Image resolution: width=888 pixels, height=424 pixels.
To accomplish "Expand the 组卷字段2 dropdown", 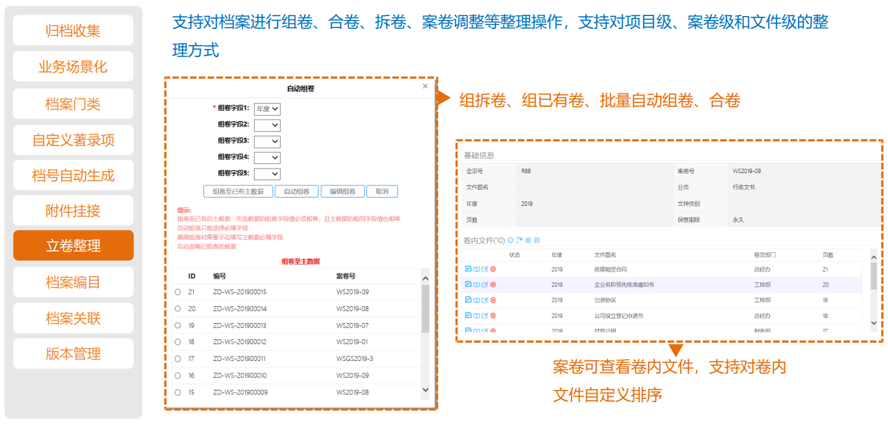I will pos(267,125).
